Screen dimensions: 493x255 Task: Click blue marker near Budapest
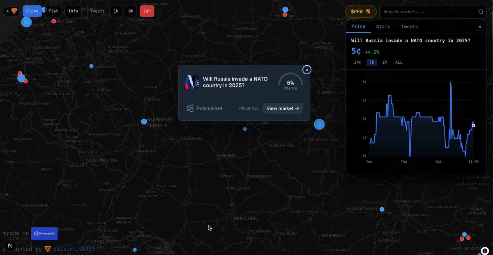click(465, 234)
